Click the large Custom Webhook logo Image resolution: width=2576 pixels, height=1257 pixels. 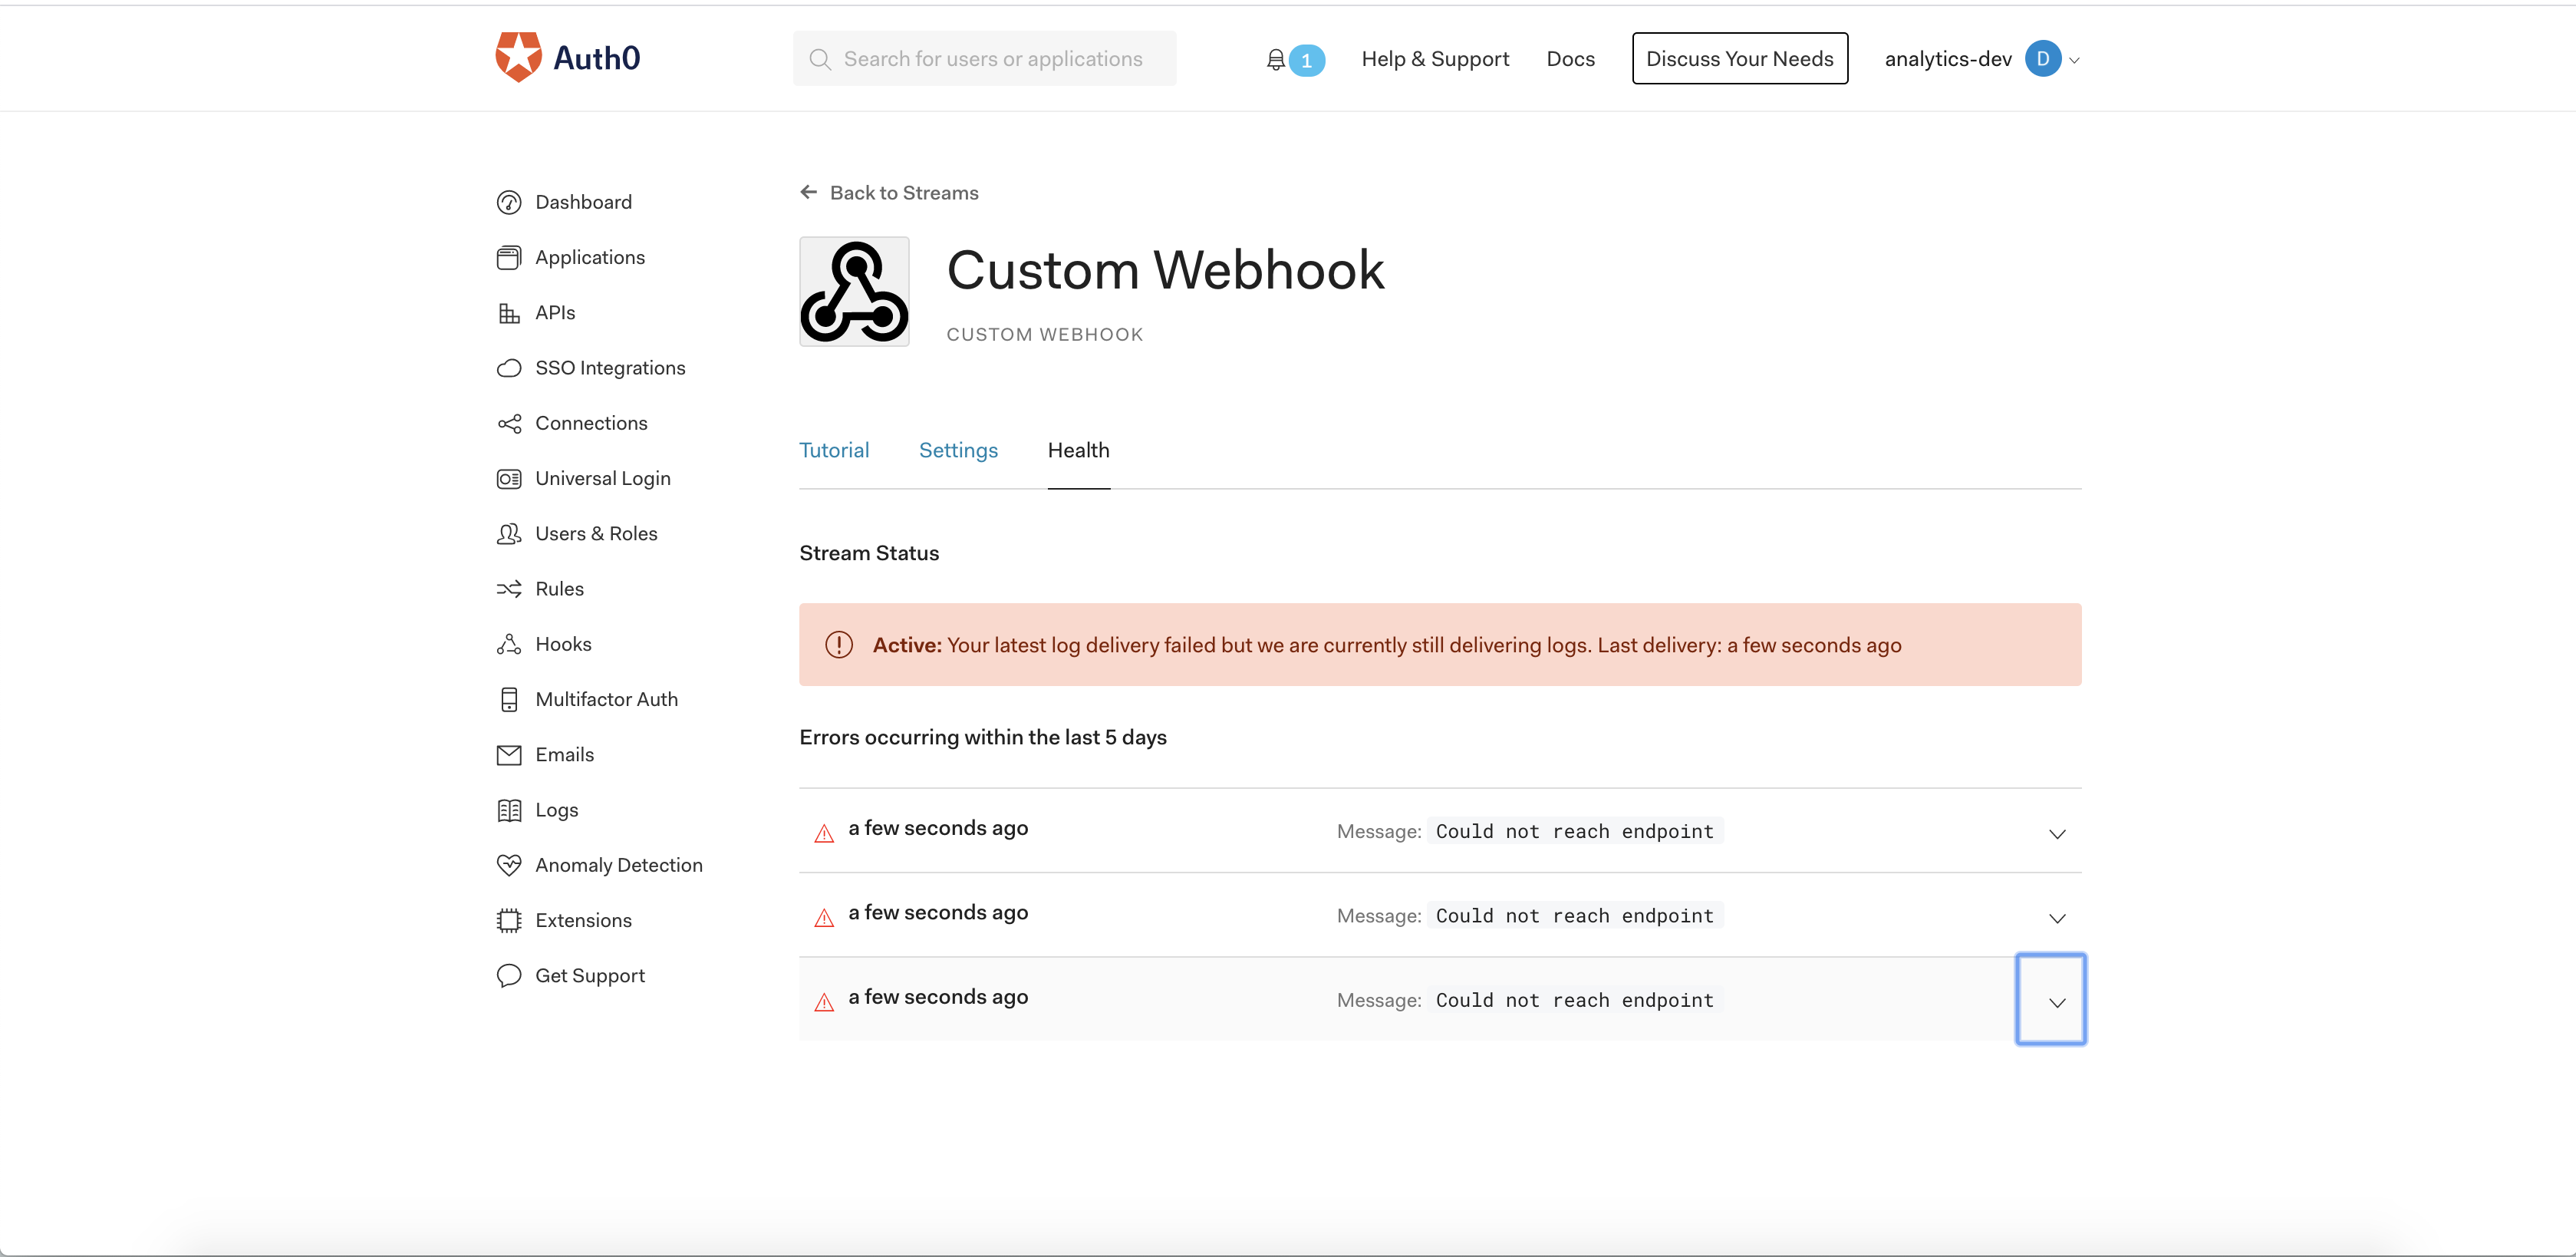pos(854,291)
